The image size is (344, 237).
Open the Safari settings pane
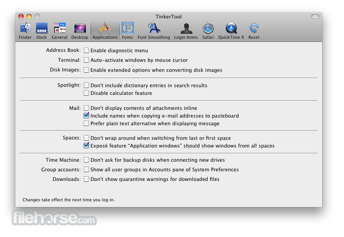[208, 31]
